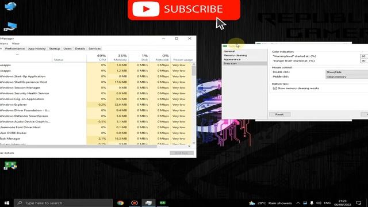Click the Task Manager horizontal scrollbar
This screenshot has height=207, width=368.
tap(78, 146)
